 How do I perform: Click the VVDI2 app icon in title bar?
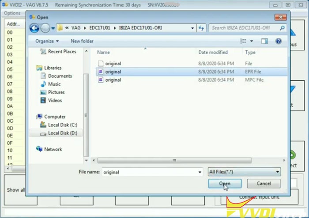5,4
